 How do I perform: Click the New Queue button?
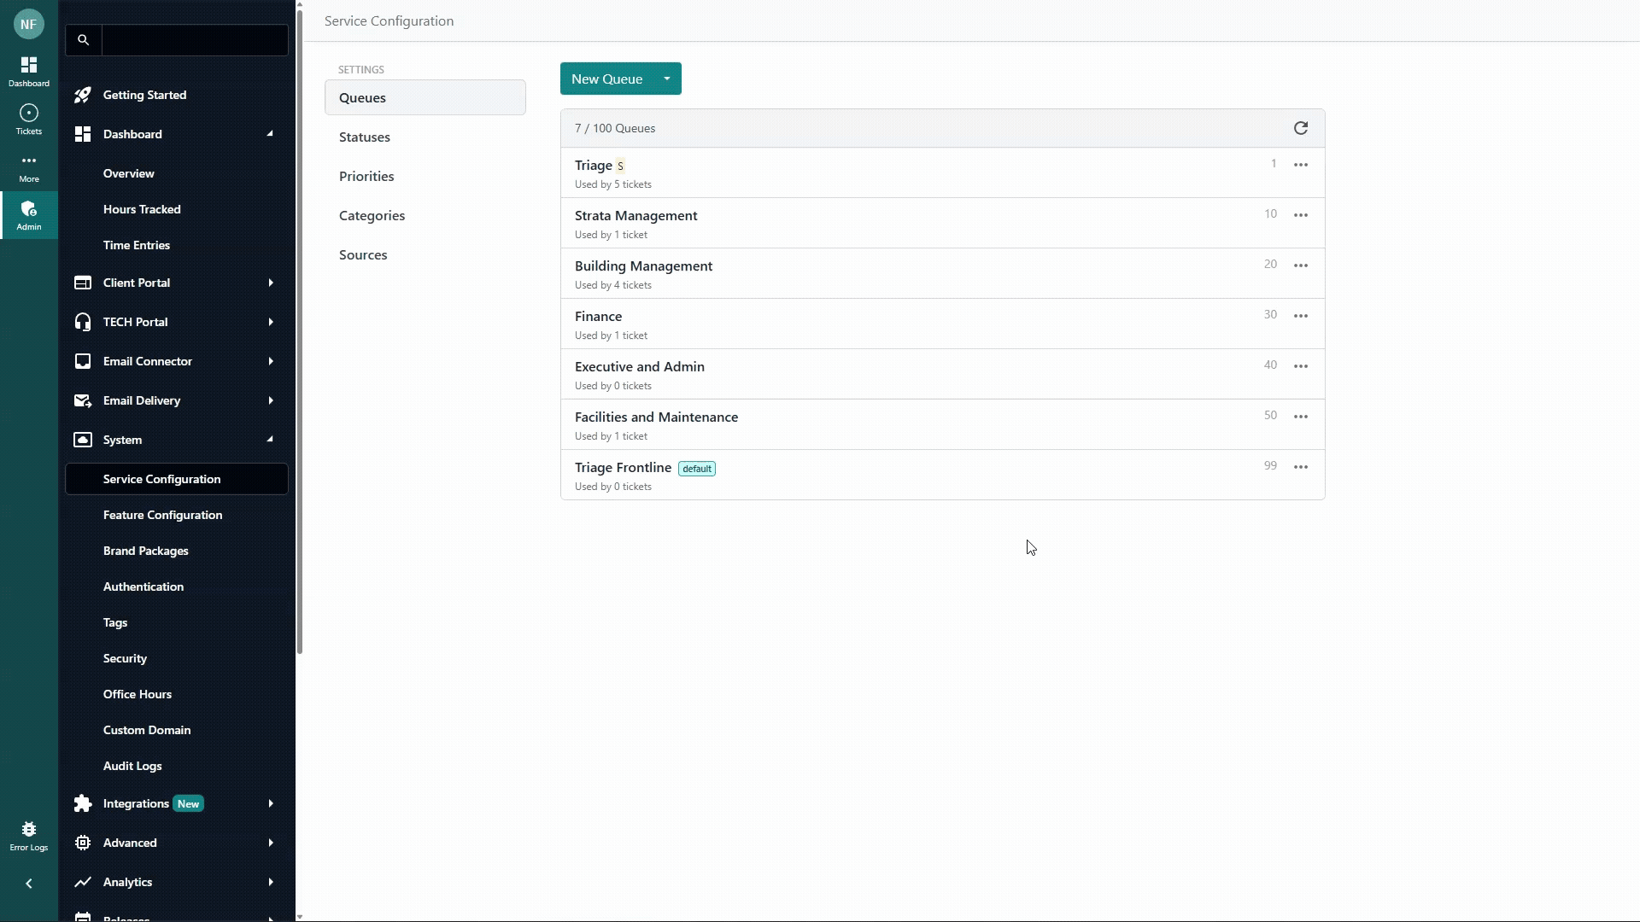606,79
